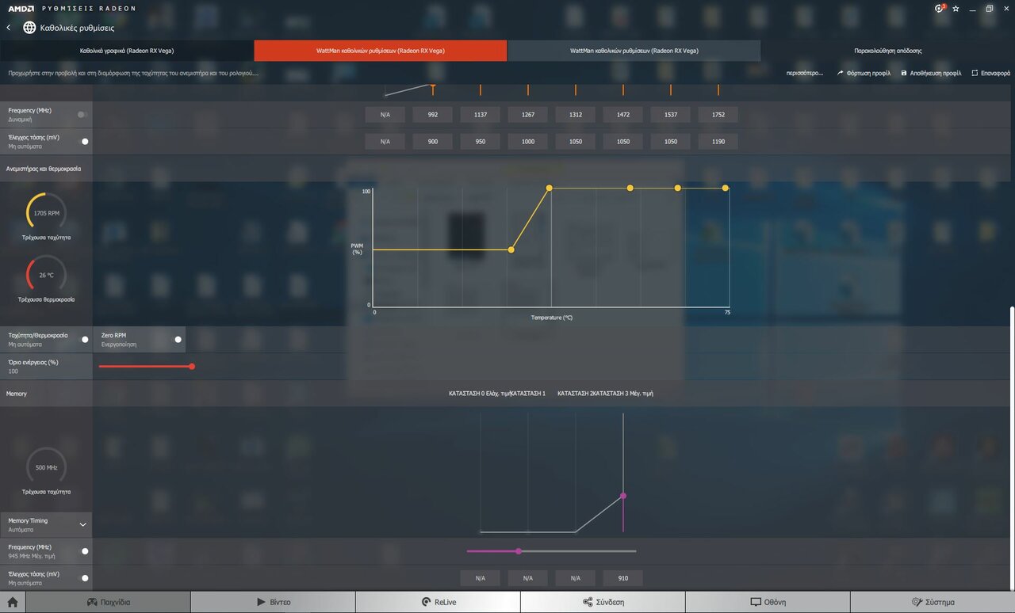Click memory voltage field showing 910

point(623,578)
